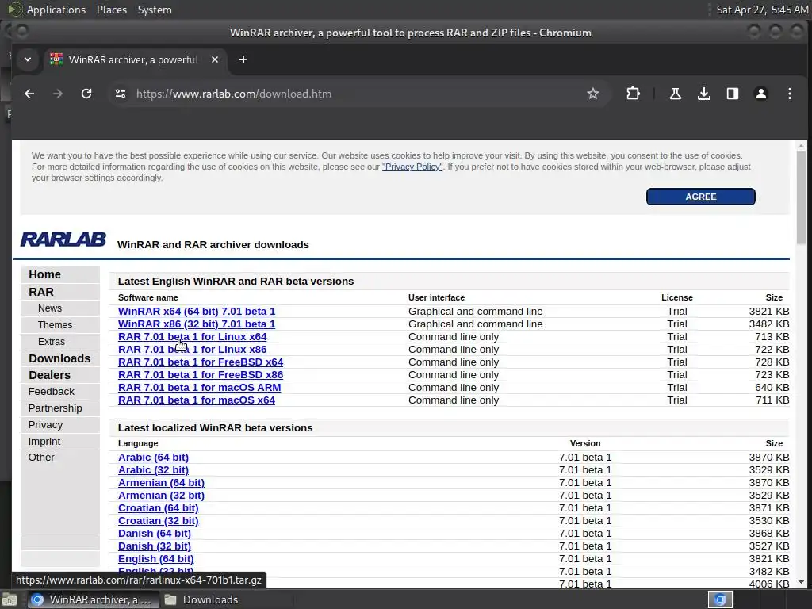Open Downloads in sidebar
The height and width of the screenshot is (609, 812).
[59, 358]
